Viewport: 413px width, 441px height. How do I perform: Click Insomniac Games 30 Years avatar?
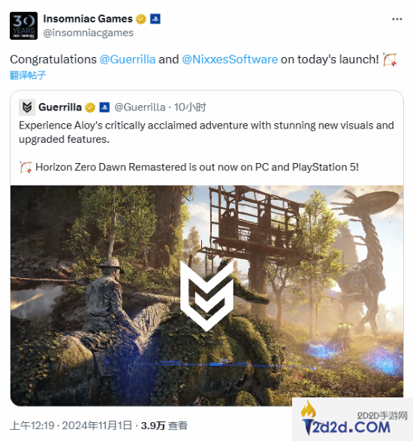pyautogui.click(x=23, y=26)
